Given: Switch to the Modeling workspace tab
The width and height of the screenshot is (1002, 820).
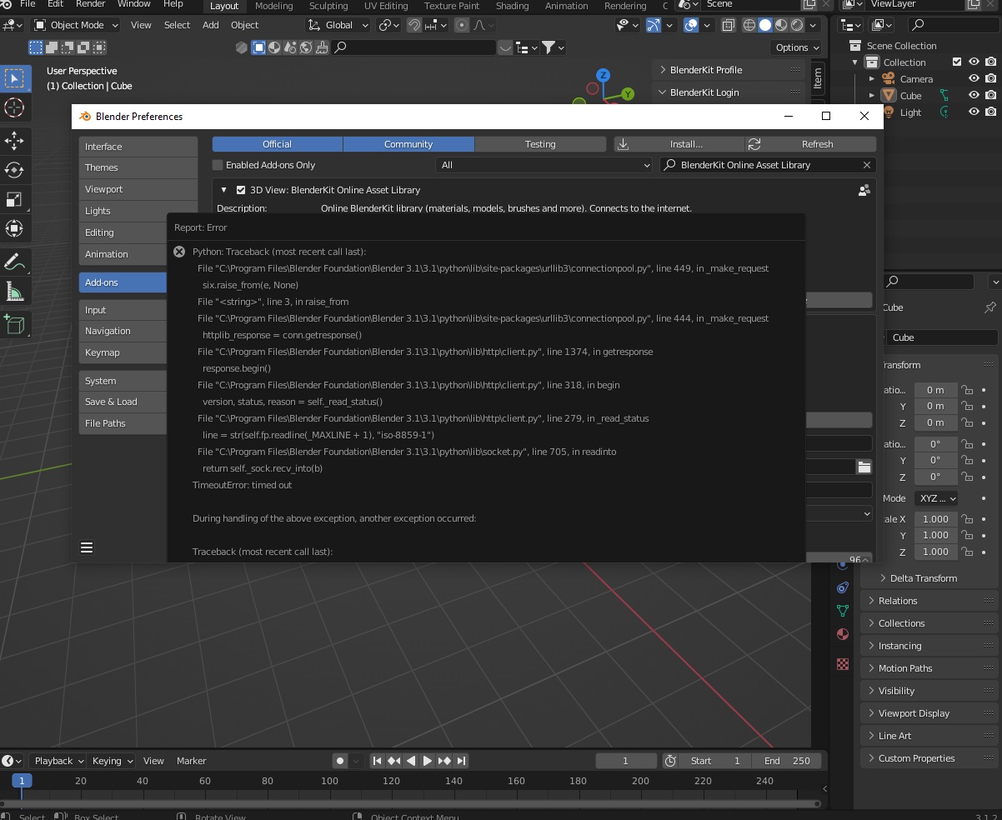Looking at the screenshot, I should coord(273,6).
